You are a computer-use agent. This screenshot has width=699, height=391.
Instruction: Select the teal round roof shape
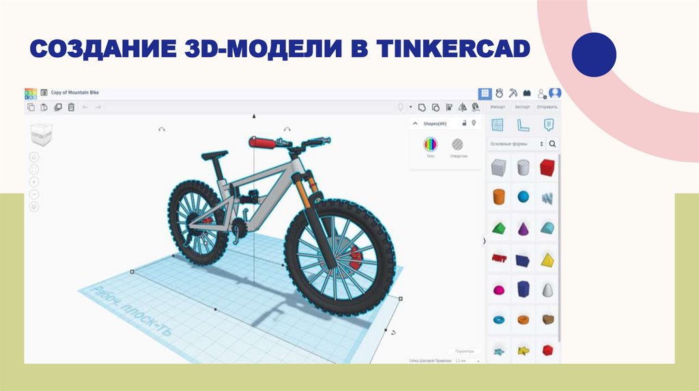click(x=547, y=229)
